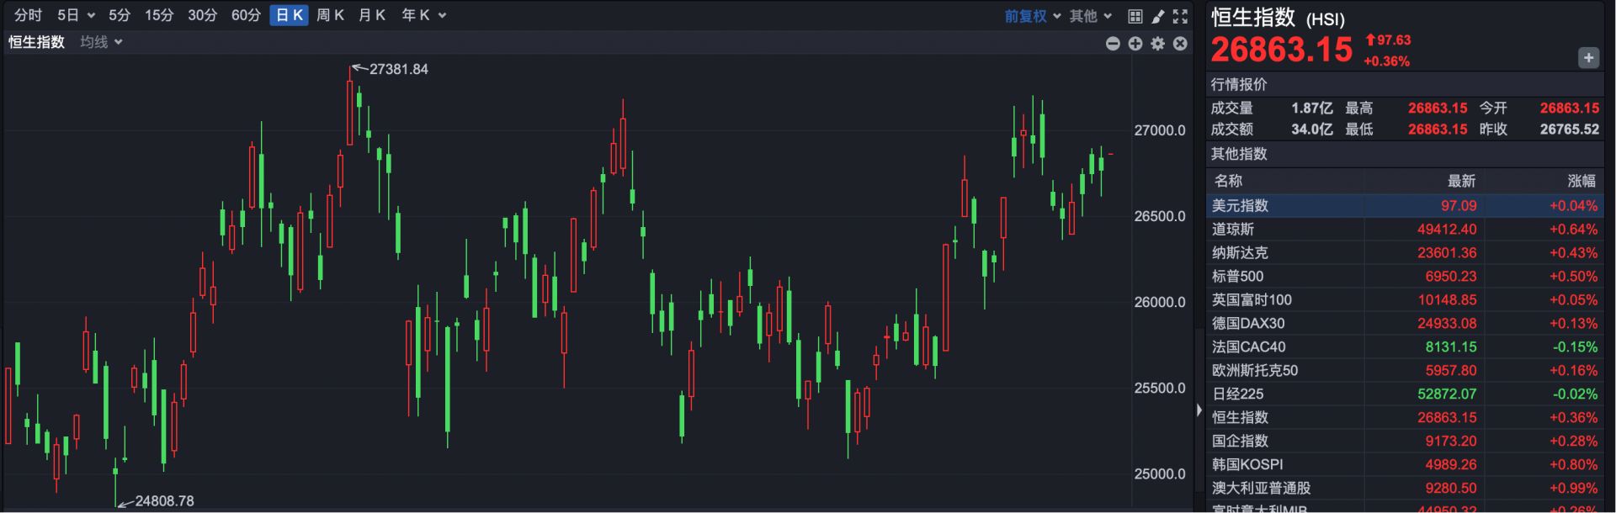Zoom out chart with minus icon
The image size is (1616, 513).
tap(1113, 44)
